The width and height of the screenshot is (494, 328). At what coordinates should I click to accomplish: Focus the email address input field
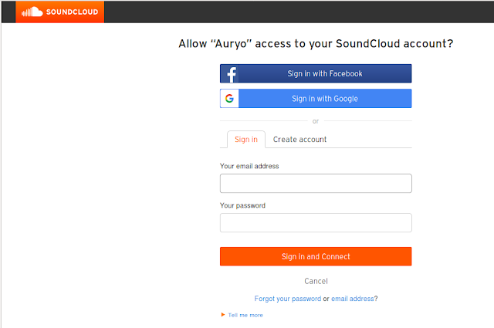[x=316, y=184]
